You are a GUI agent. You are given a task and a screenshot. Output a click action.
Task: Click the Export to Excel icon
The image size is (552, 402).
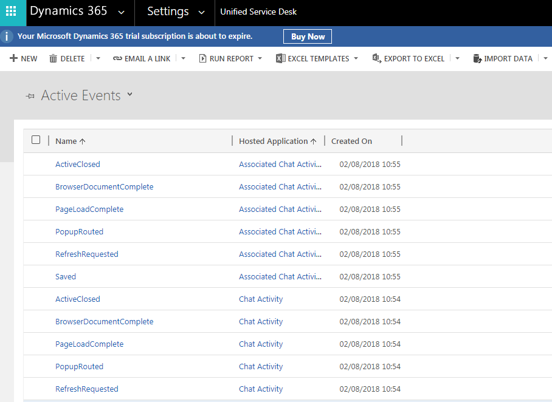pos(377,58)
